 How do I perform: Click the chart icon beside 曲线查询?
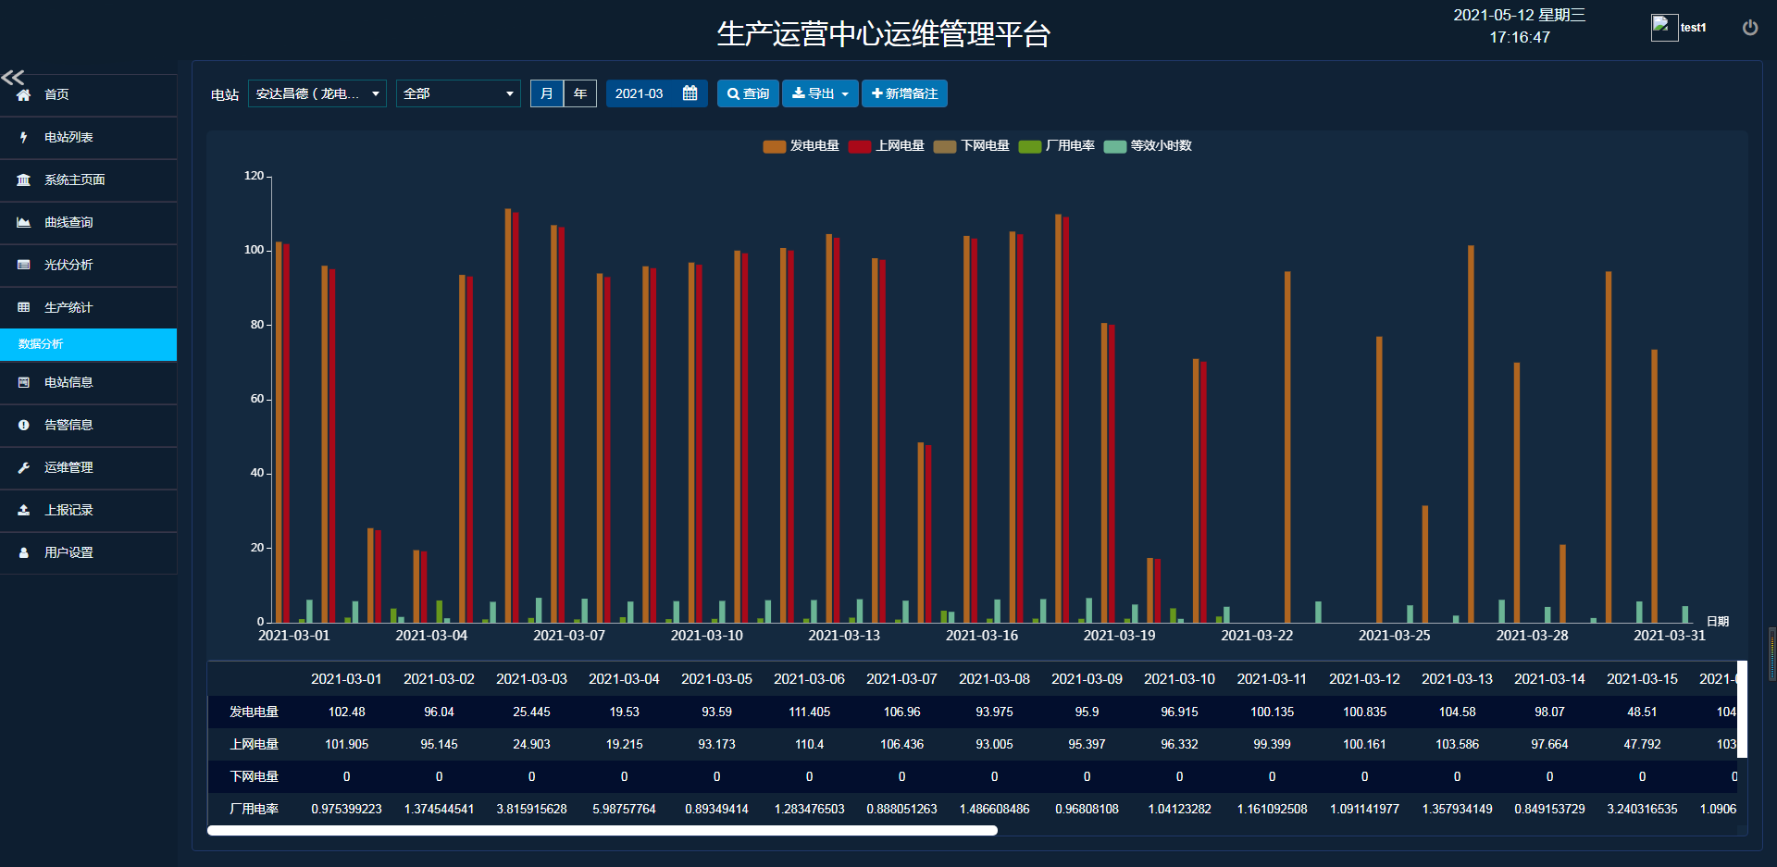tap(24, 222)
